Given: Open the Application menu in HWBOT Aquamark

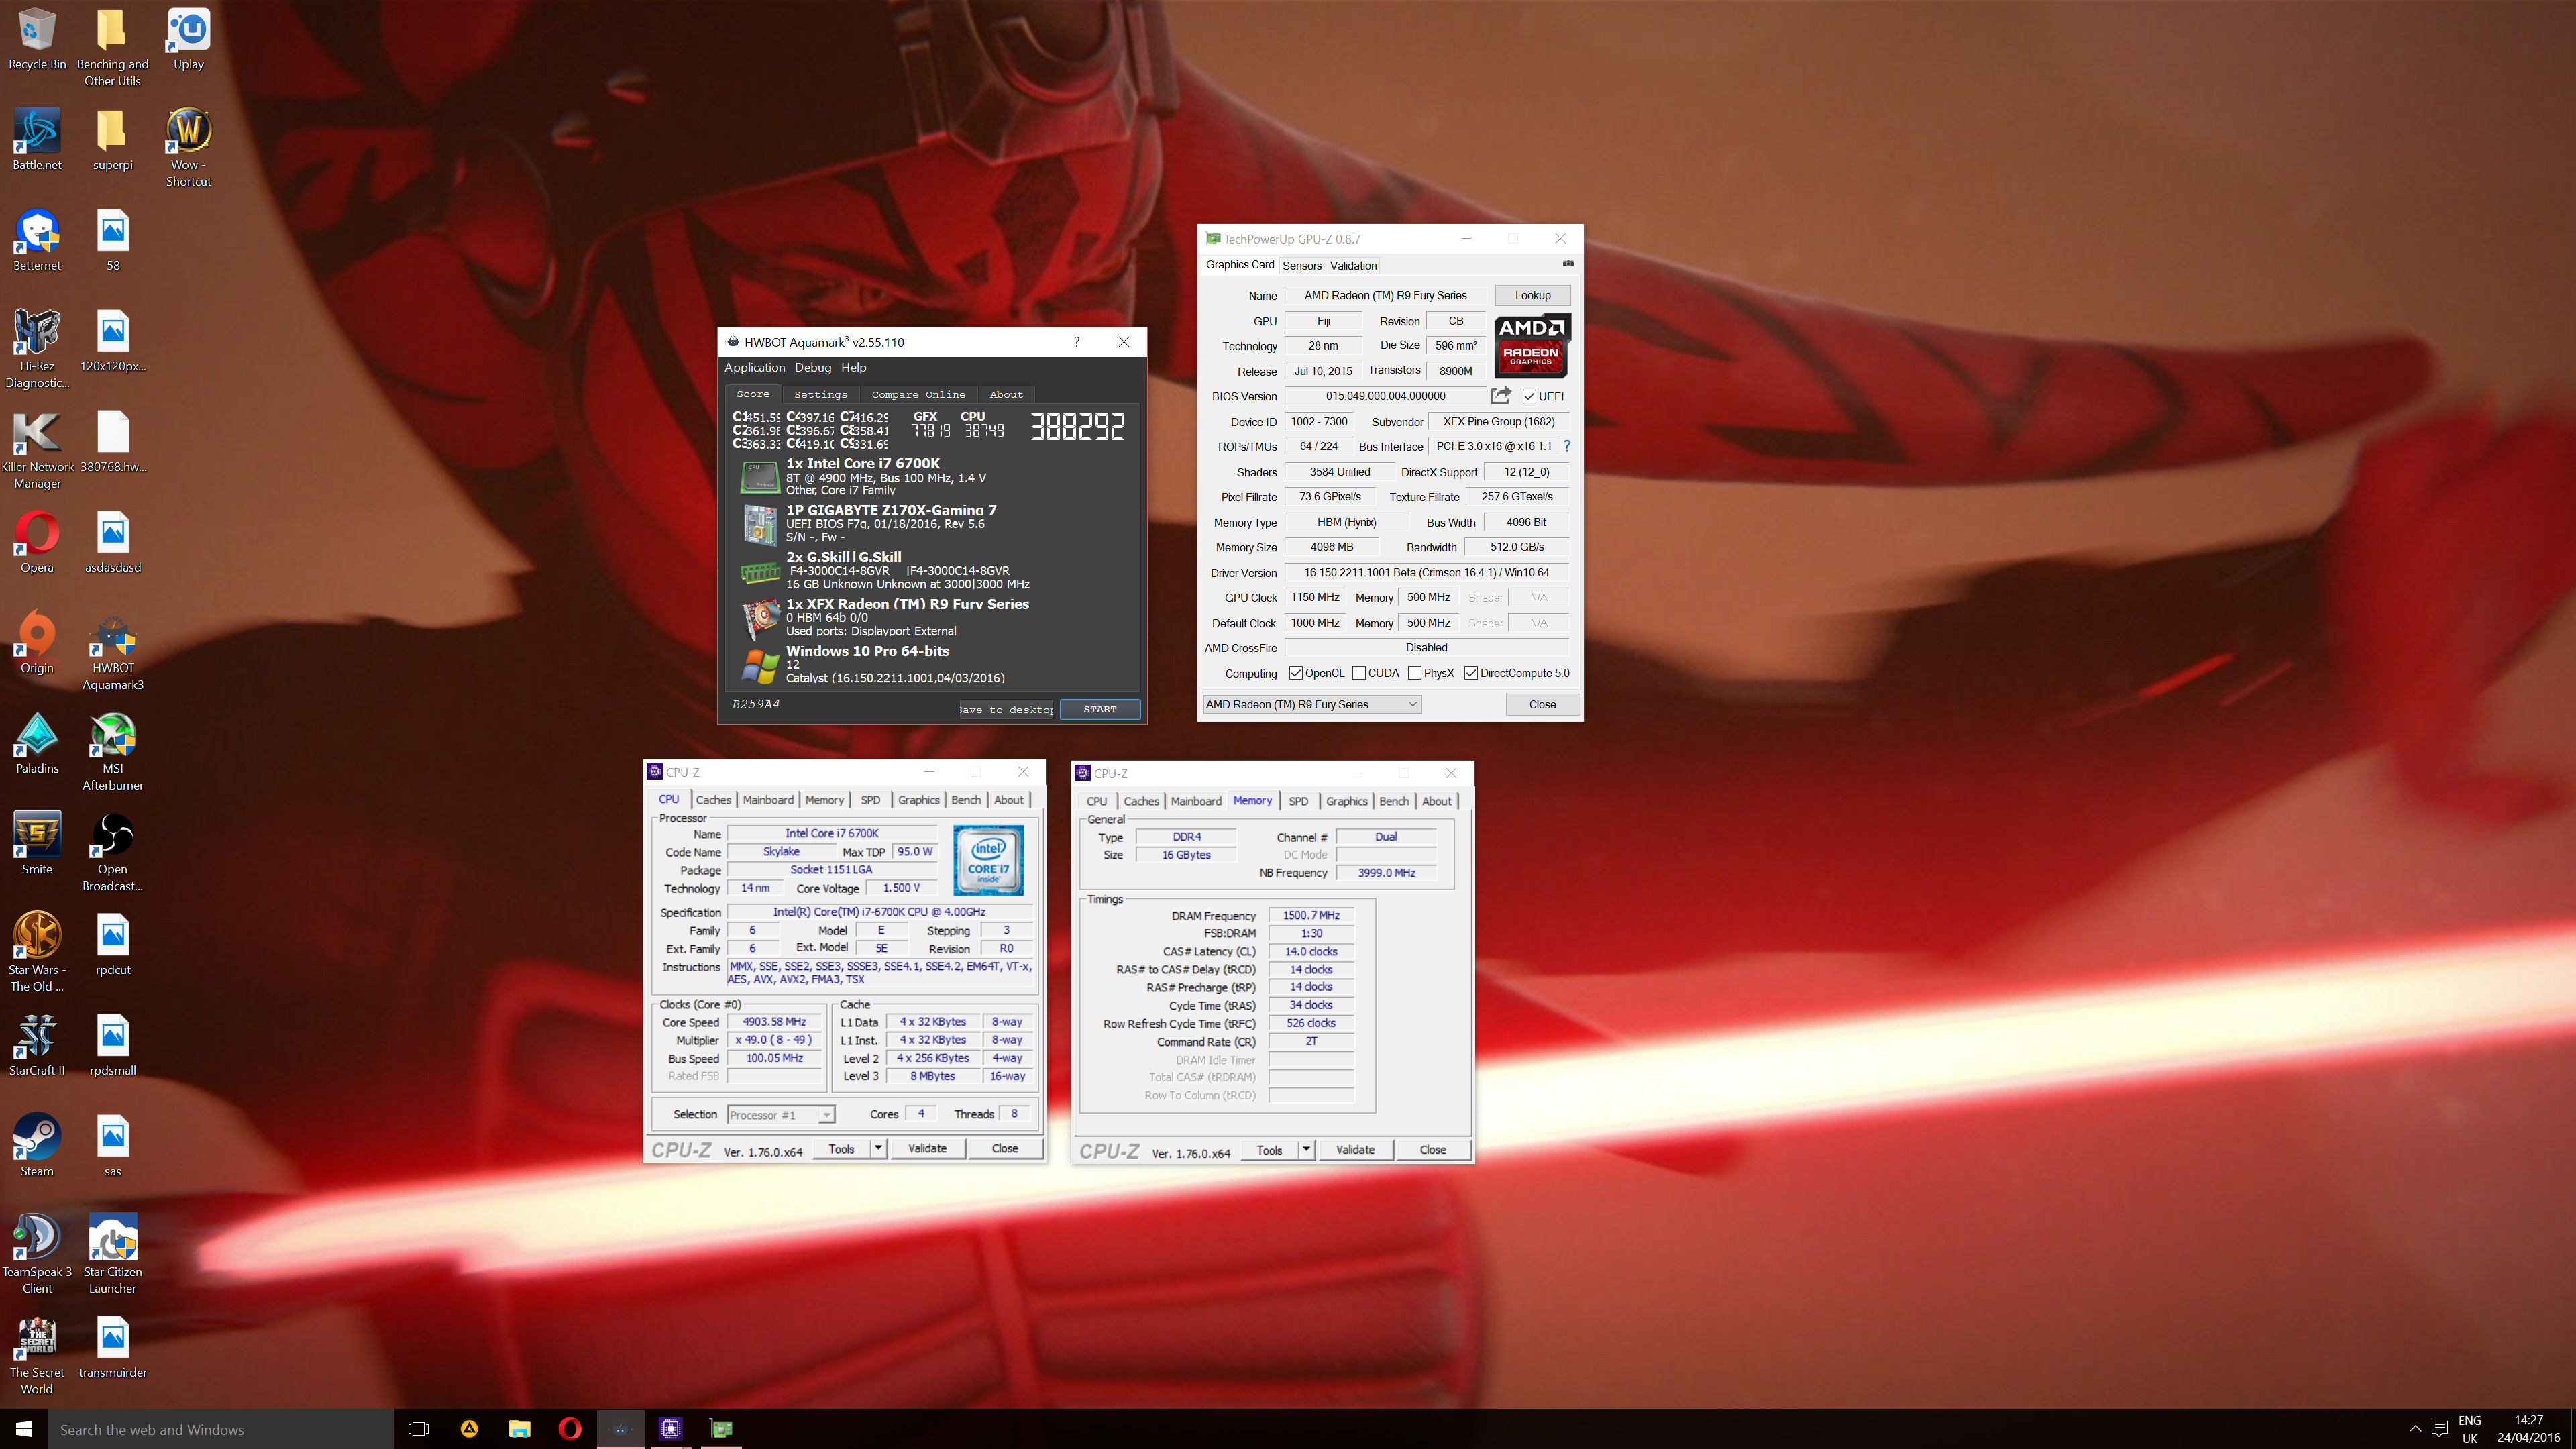Looking at the screenshot, I should point(755,368).
